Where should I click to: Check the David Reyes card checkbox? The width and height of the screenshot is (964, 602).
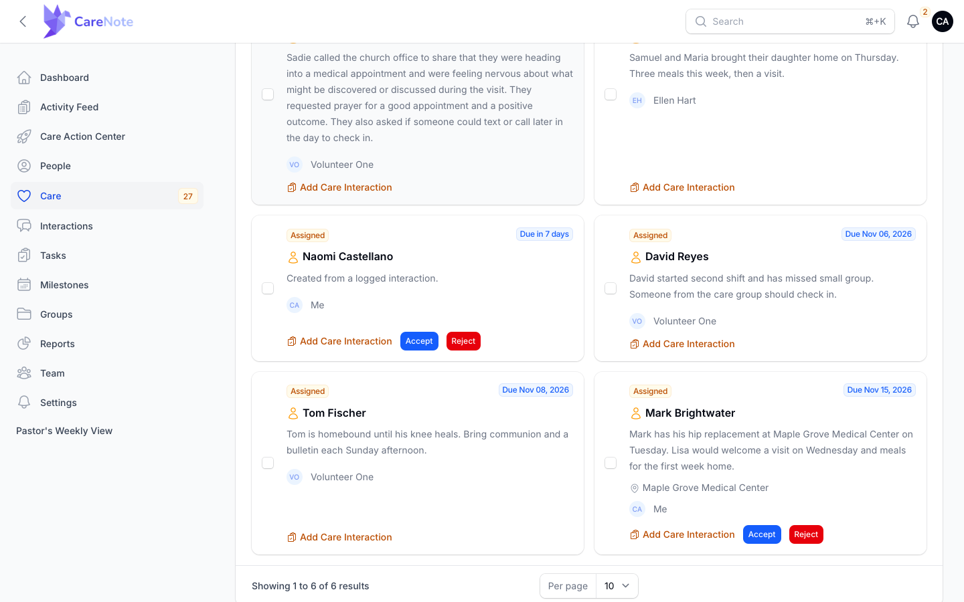(x=611, y=288)
